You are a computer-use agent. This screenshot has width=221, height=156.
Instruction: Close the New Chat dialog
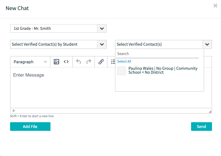point(215,6)
